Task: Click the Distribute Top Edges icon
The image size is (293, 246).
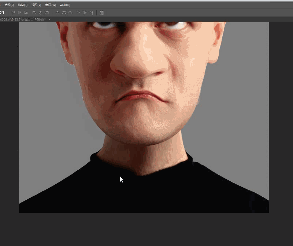Action: [58, 12]
